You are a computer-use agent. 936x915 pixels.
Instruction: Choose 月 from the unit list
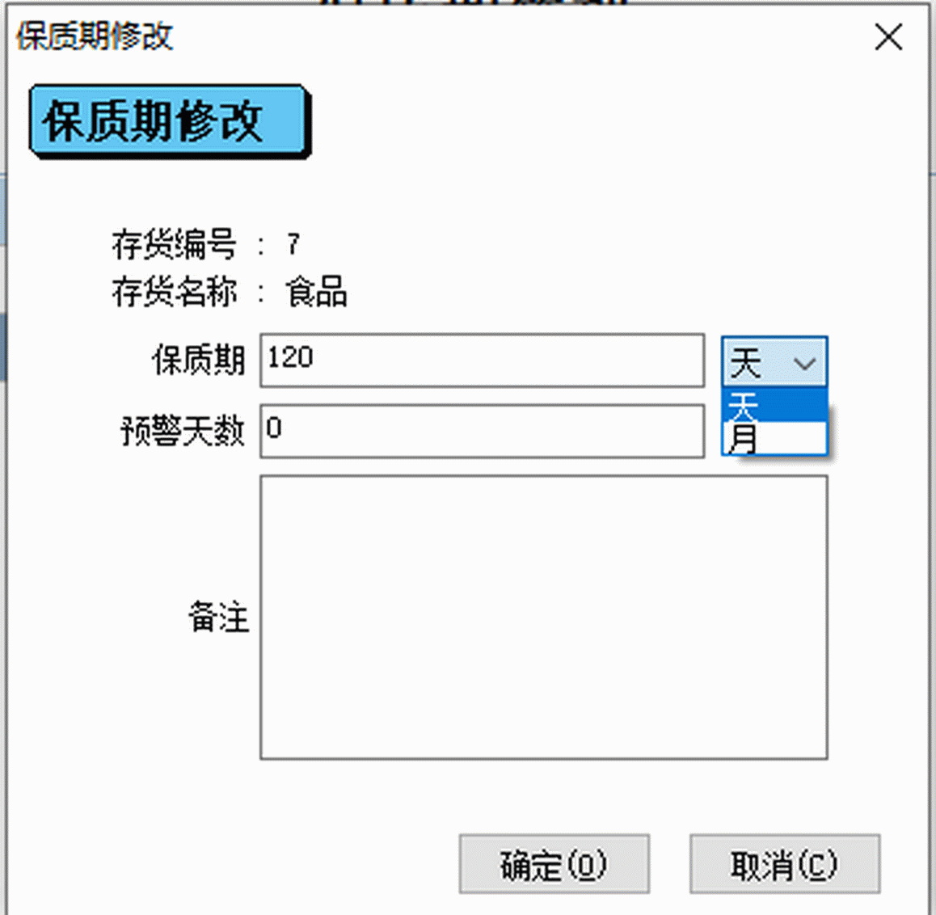(x=774, y=438)
